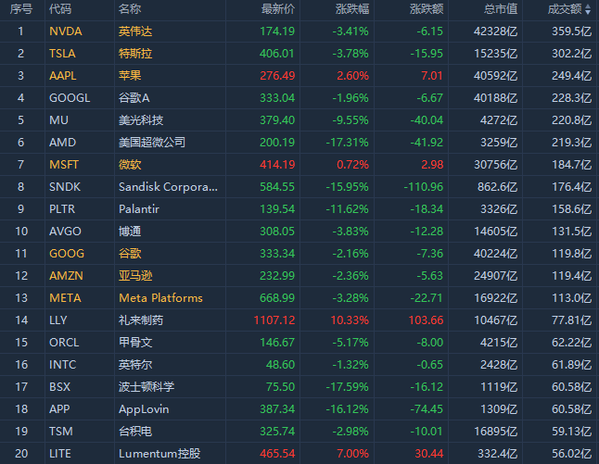Open Sandisk Corporation stock name
This screenshot has height=464, width=599.
pos(168,186)
